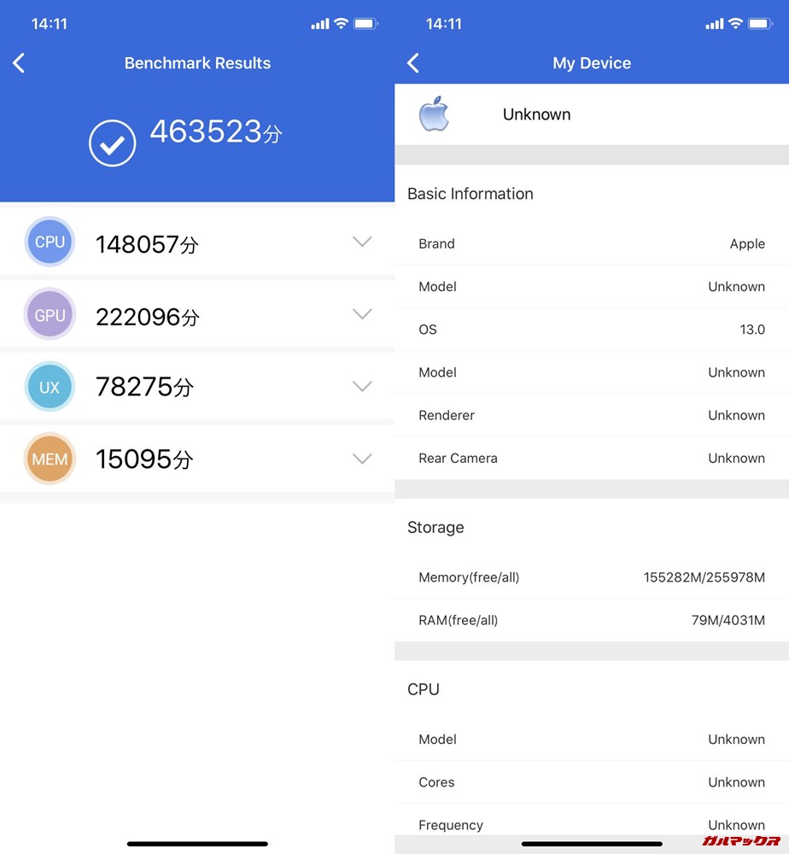Tap the Rear Camera info row
The height and width of the screenshot is (854, 789).
click(592, 459)
